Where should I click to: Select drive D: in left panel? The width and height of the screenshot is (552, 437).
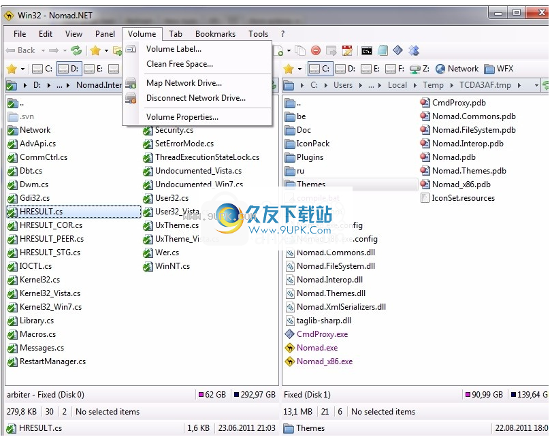[x=69, y=69]
